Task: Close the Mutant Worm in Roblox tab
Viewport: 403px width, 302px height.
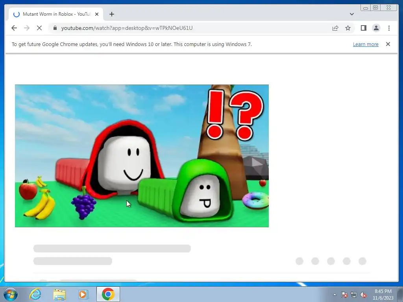Action: 97,14
